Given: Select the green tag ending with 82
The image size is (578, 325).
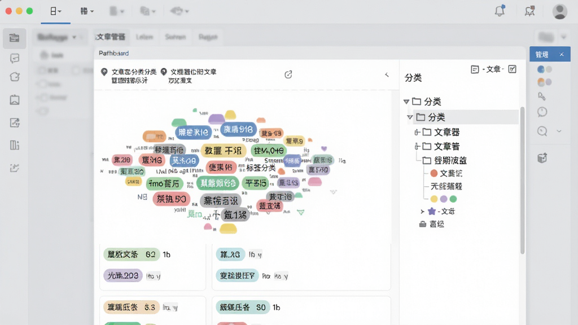Looking at the screenshot, I should click(x=132, y=254).
